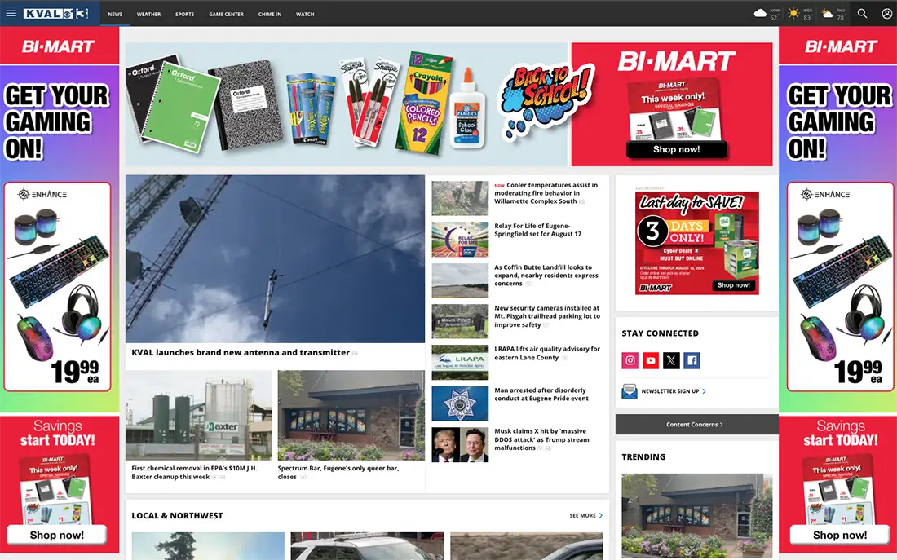Open the hamburger menu icon
The height and width of the screenshot is (560, 897).
tap(11, 13)
